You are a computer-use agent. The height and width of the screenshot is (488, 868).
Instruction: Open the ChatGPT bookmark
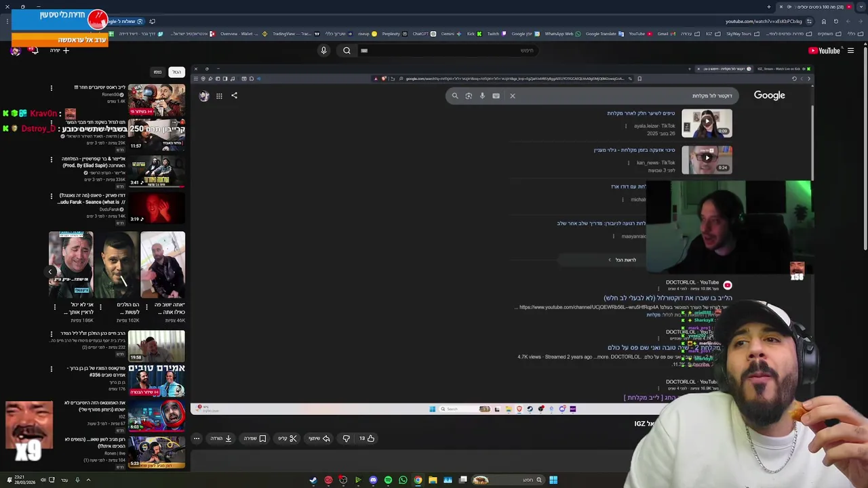tap(424, 34)
